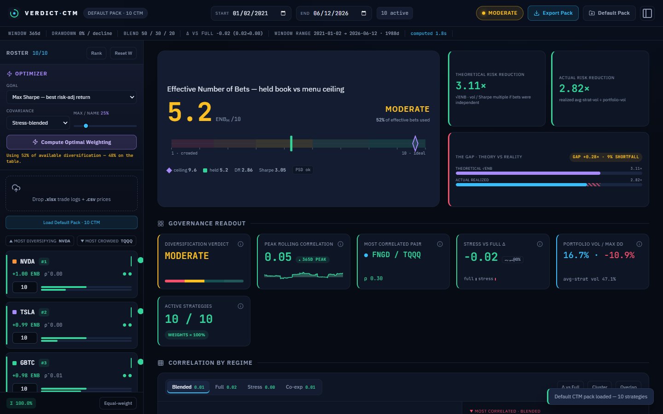Switch to the Full regime tab
This screenshot has height=414, width=663.
pyautogui.click(x=226, y=387)
